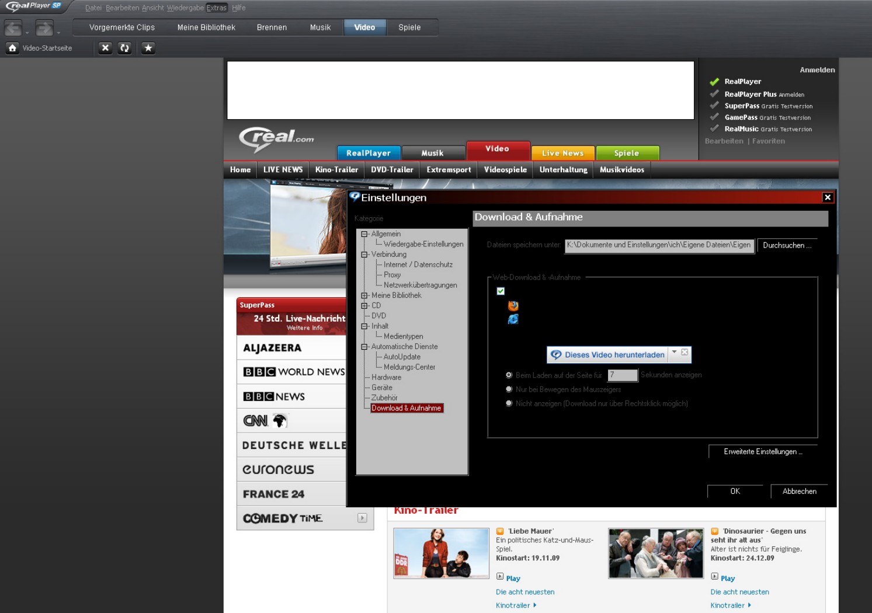Click the Anmelden link at top right
This screenshot has width=872, height=613.
click(x=817, y=70)
